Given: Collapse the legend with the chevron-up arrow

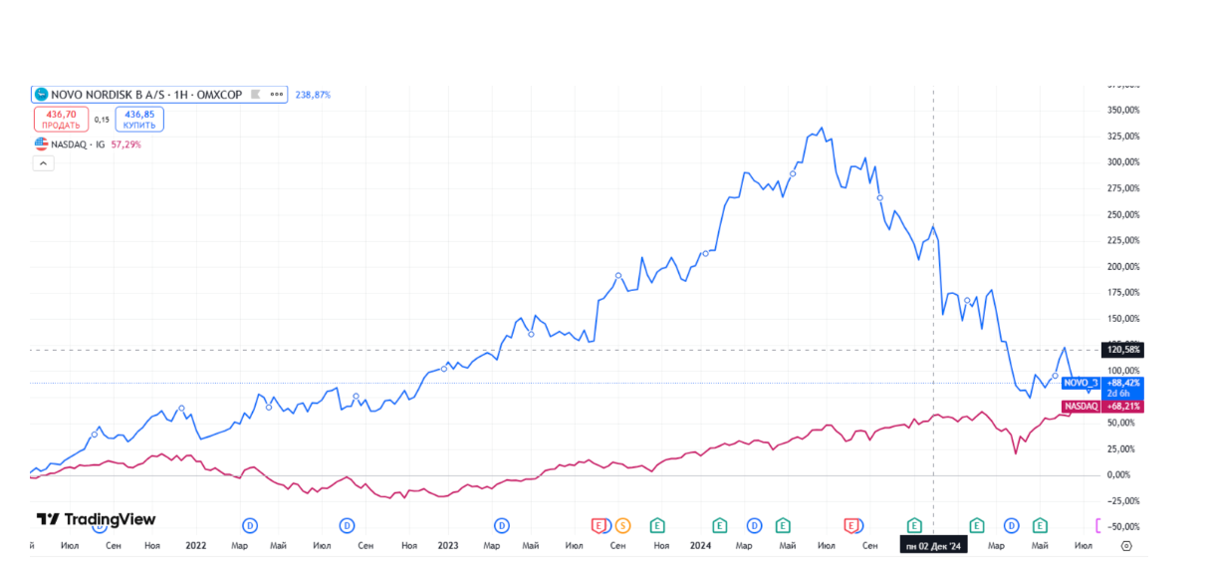Looking at the screenshot, I should pyautogui.click(x=43, y=163).
